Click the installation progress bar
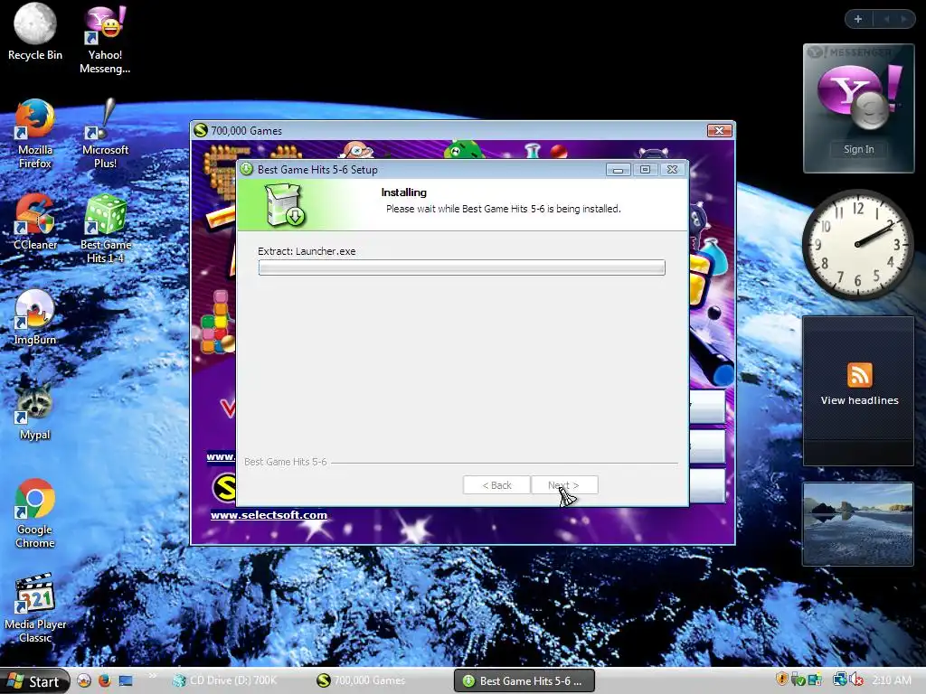 click(462, 267)
